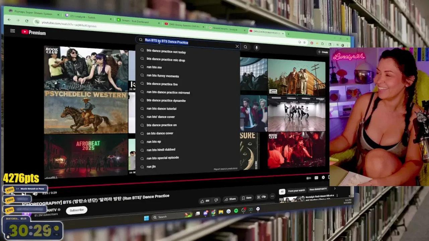Open player settings gear
Viewport: 429px width, 241px height.
tap(323, 178)
